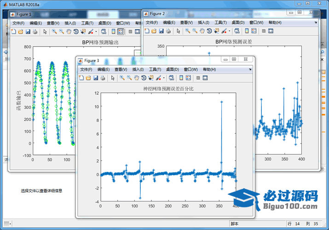Viewport: 329px width, 230px height.
Task: Open 文件(F) menu in Figure 3
Action: (x=86, y=69)
